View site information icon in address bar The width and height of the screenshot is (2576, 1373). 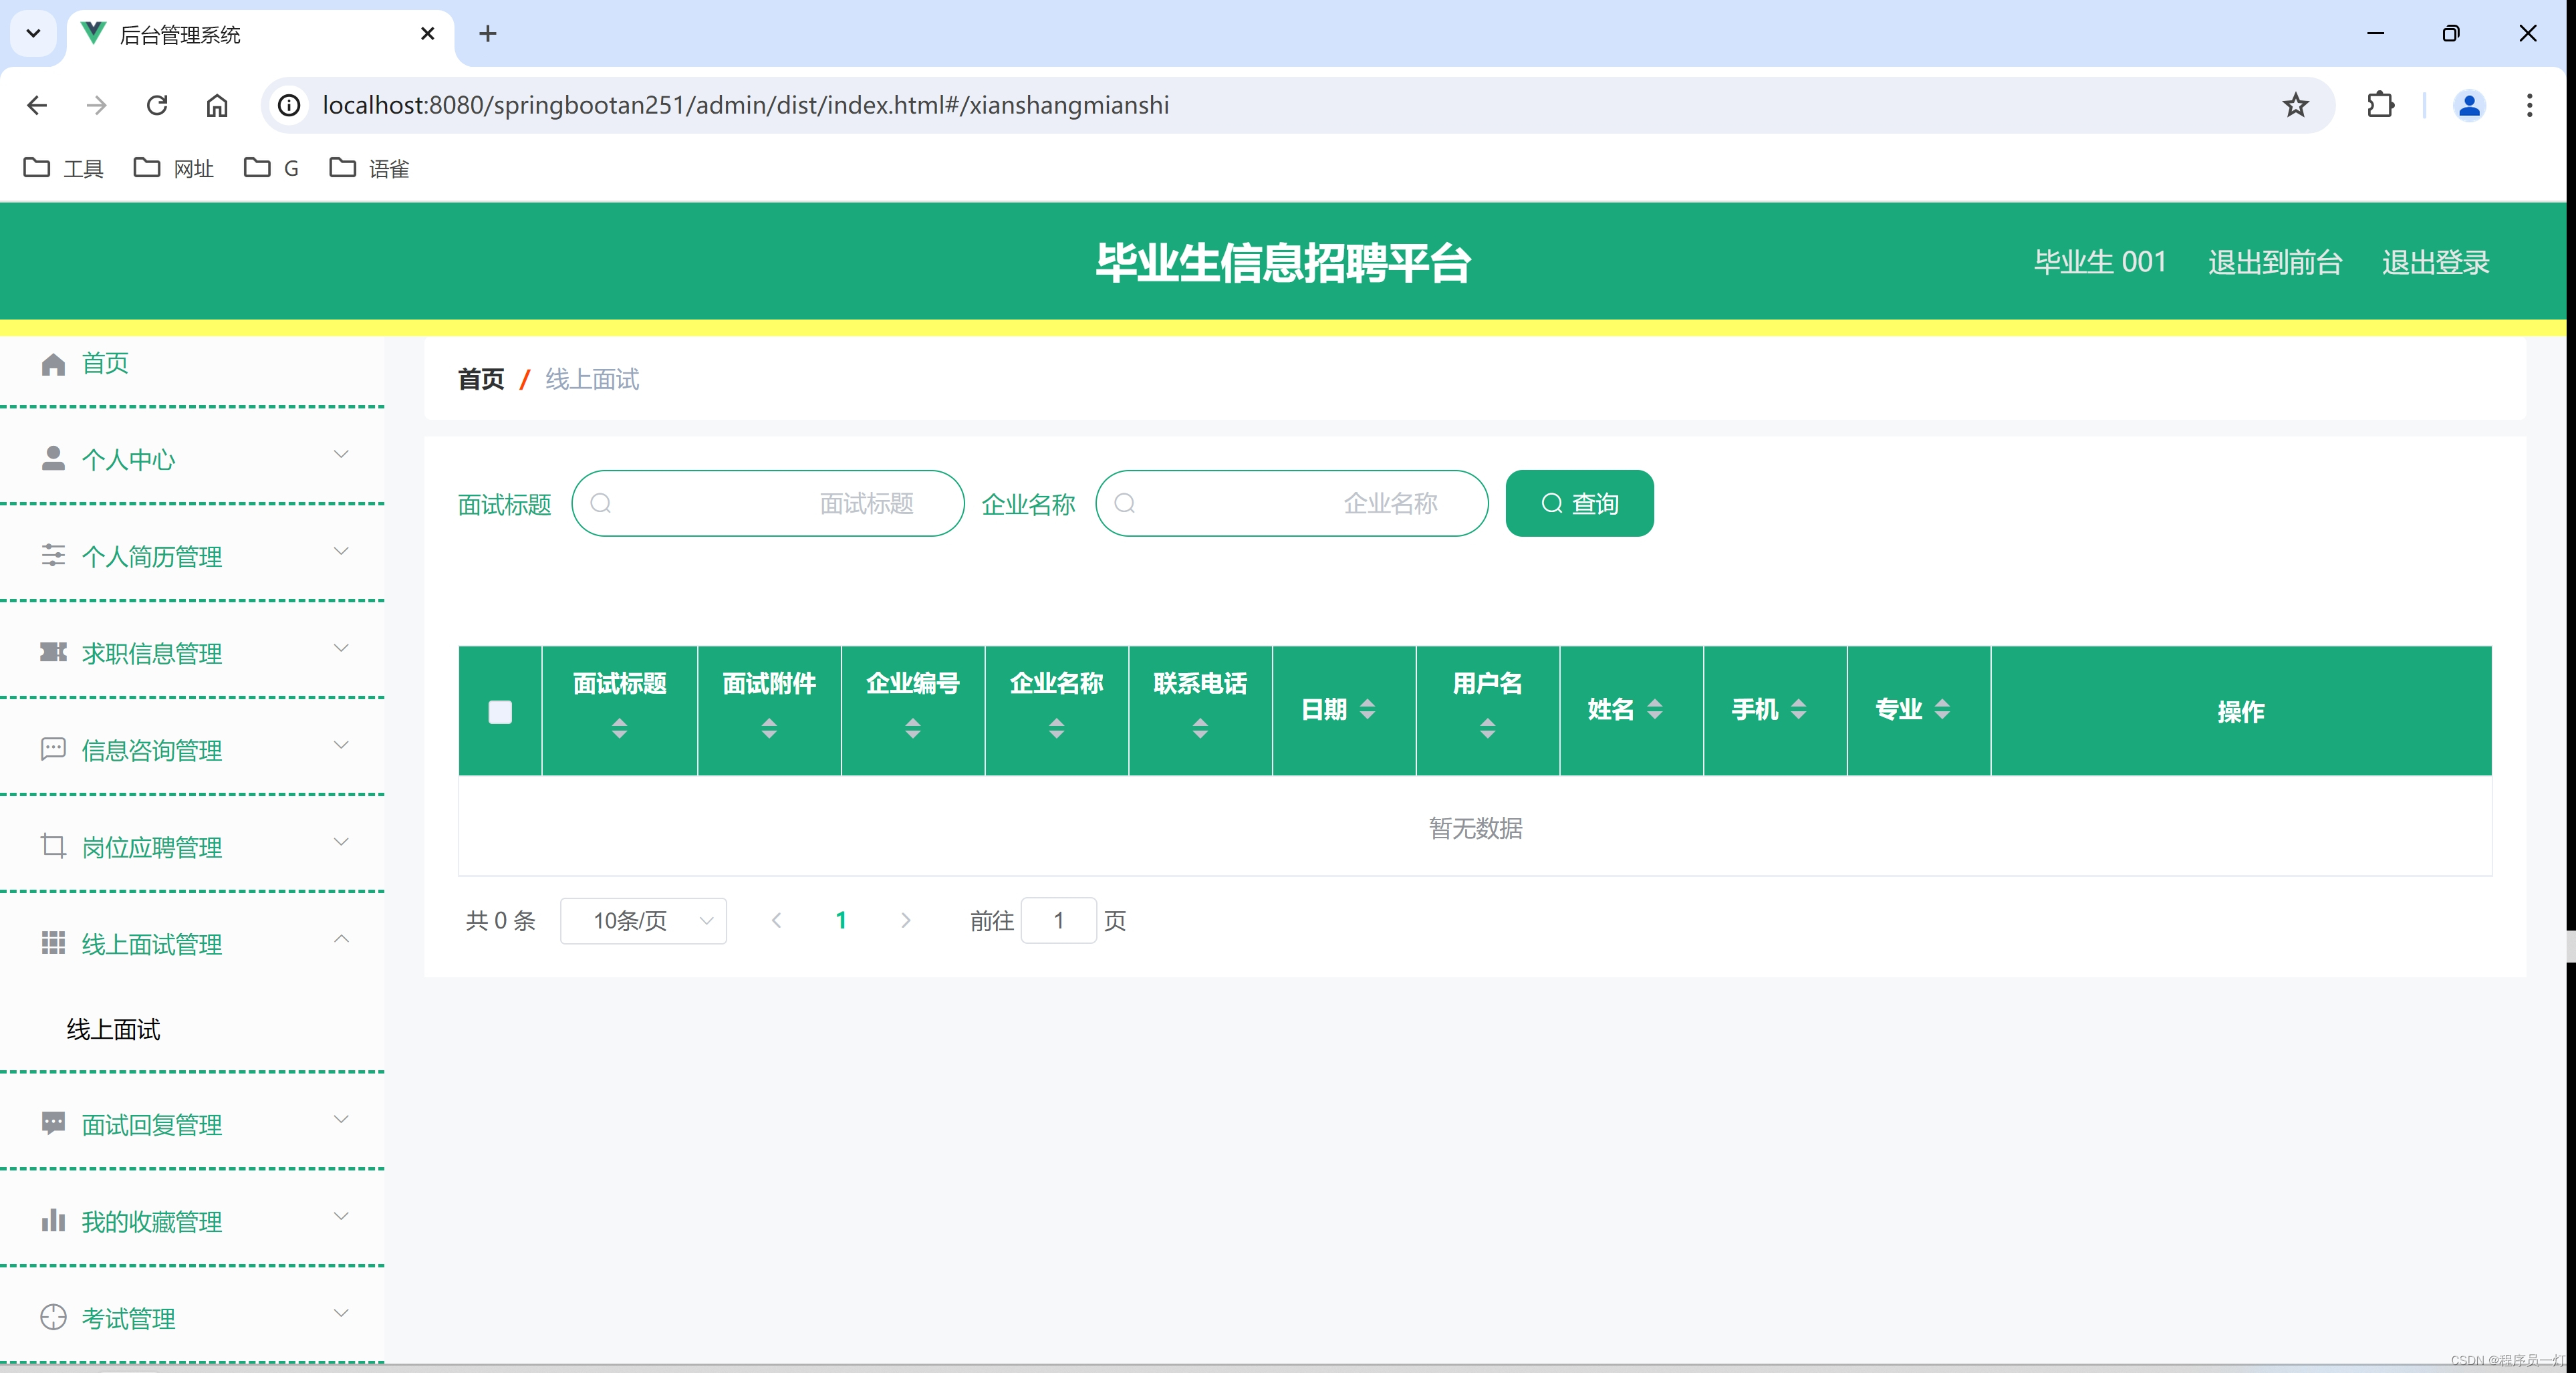(289, 105)
